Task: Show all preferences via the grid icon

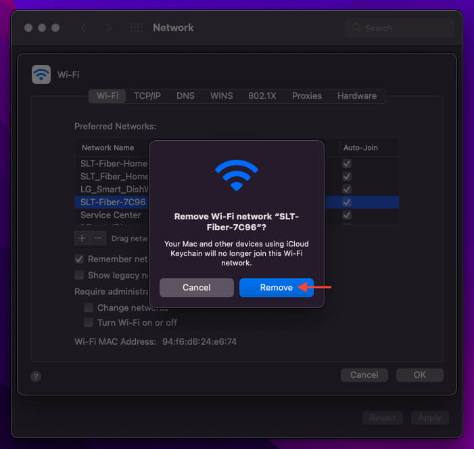Action: point(137,28)
